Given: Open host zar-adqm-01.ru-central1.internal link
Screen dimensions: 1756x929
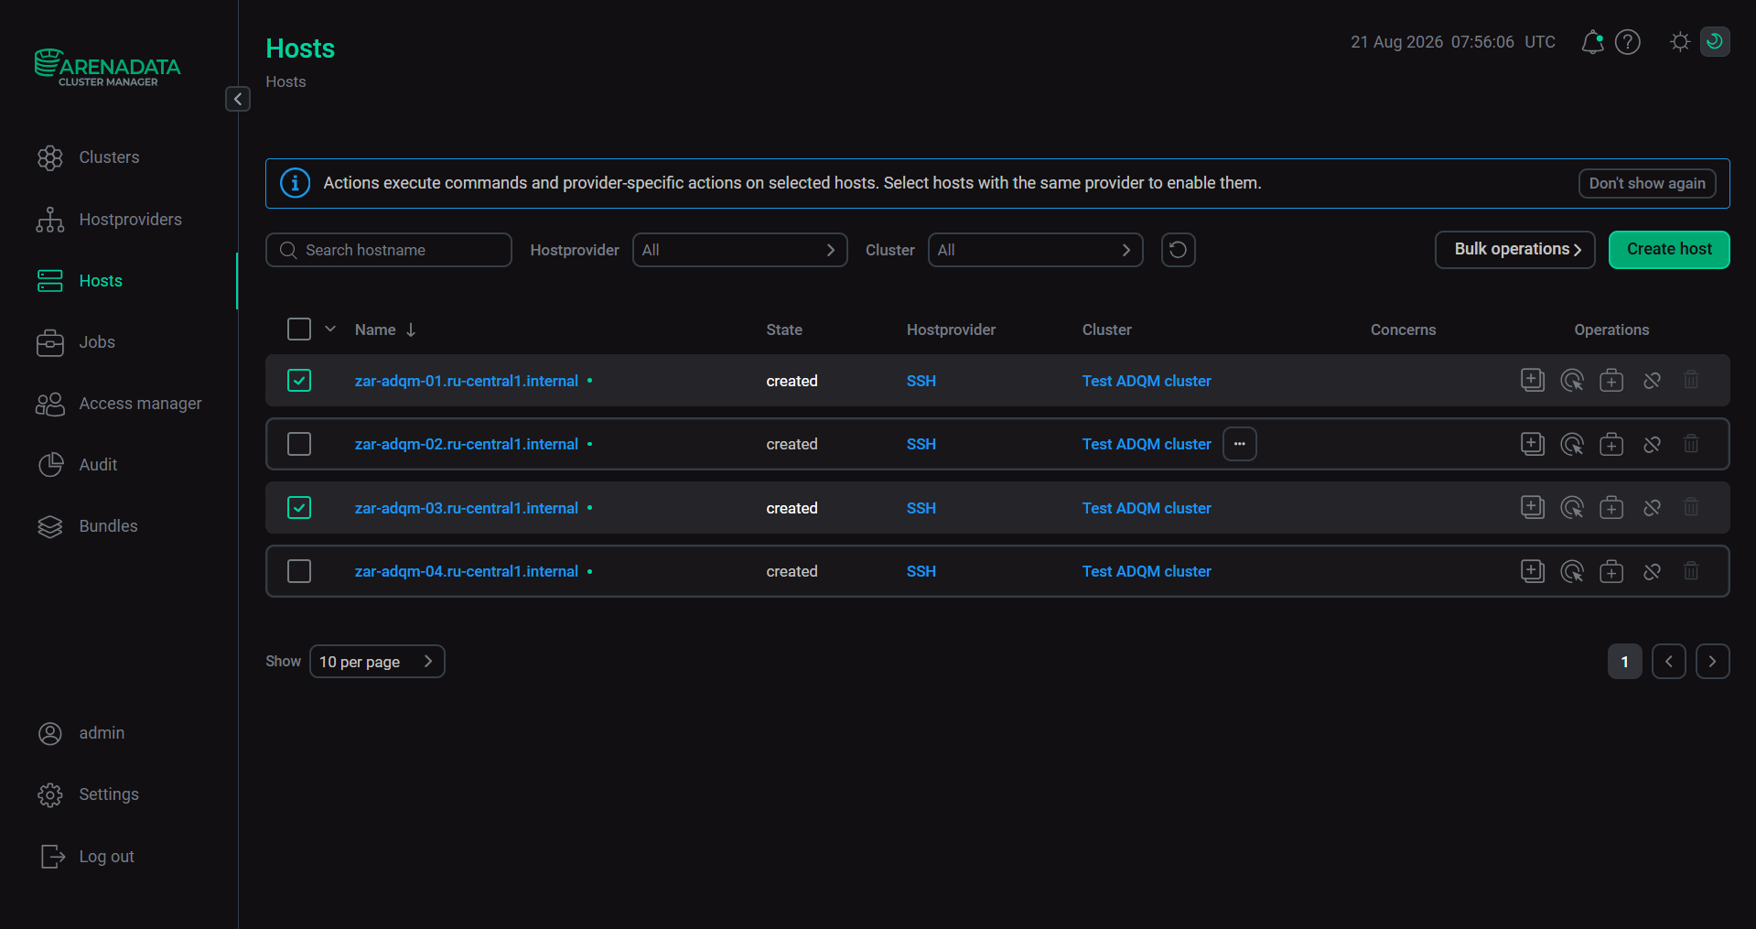Looking at the screenshot, I should point(466,381).
